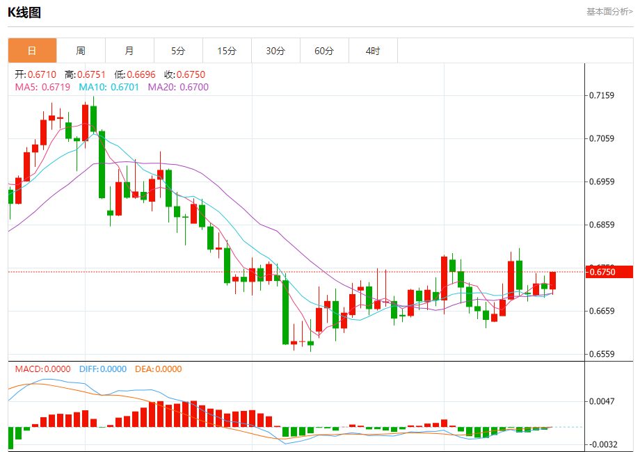This screenshot has width=640, height=452.
Task: Switch to the 月 monthly tab
Action: 129,51
